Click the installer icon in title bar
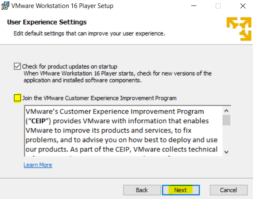The image size is (253, 199). (x=5, y=6)
